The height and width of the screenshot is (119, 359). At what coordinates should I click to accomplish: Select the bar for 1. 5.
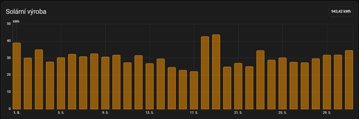point(17,76)
